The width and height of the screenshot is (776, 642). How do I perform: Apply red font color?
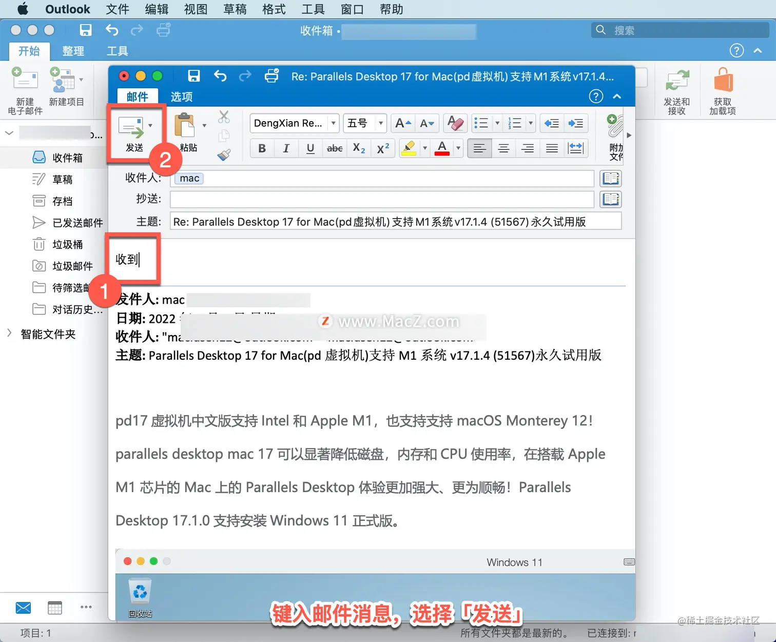click(442, 148)
